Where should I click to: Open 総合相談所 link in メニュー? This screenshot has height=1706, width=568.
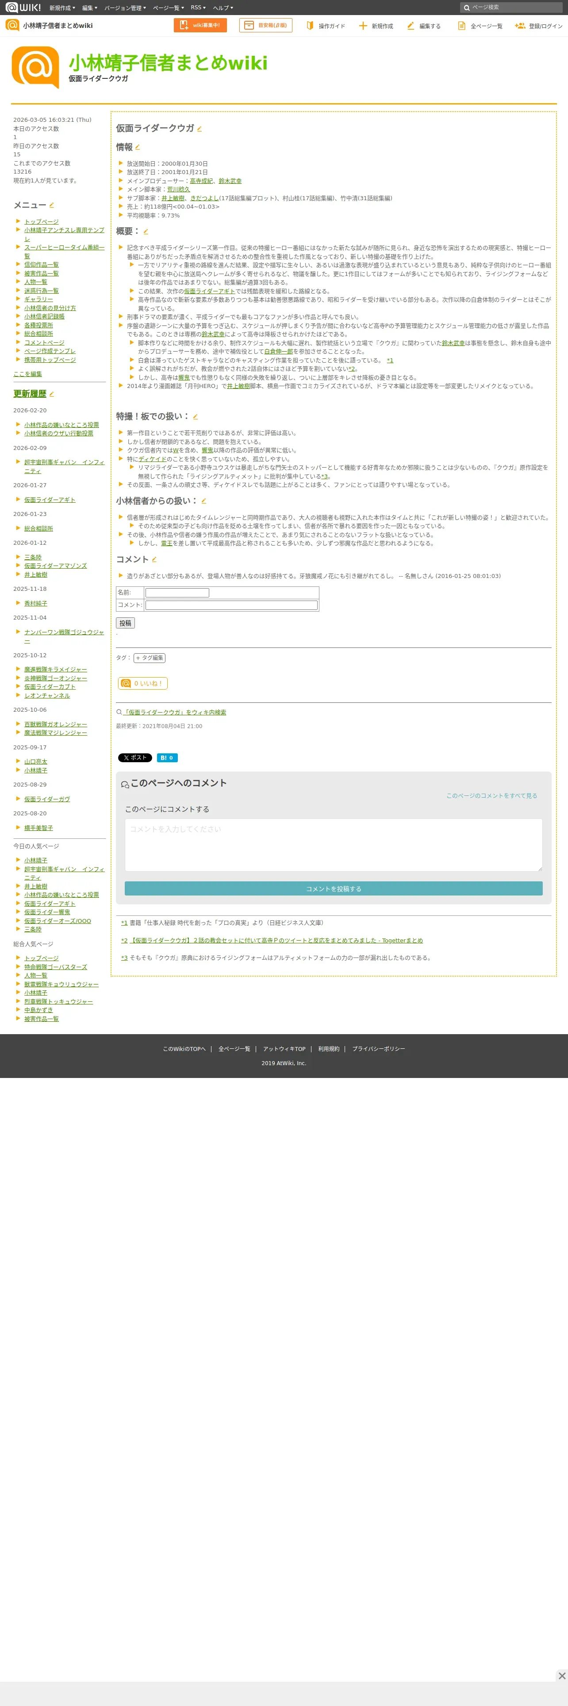38,334
